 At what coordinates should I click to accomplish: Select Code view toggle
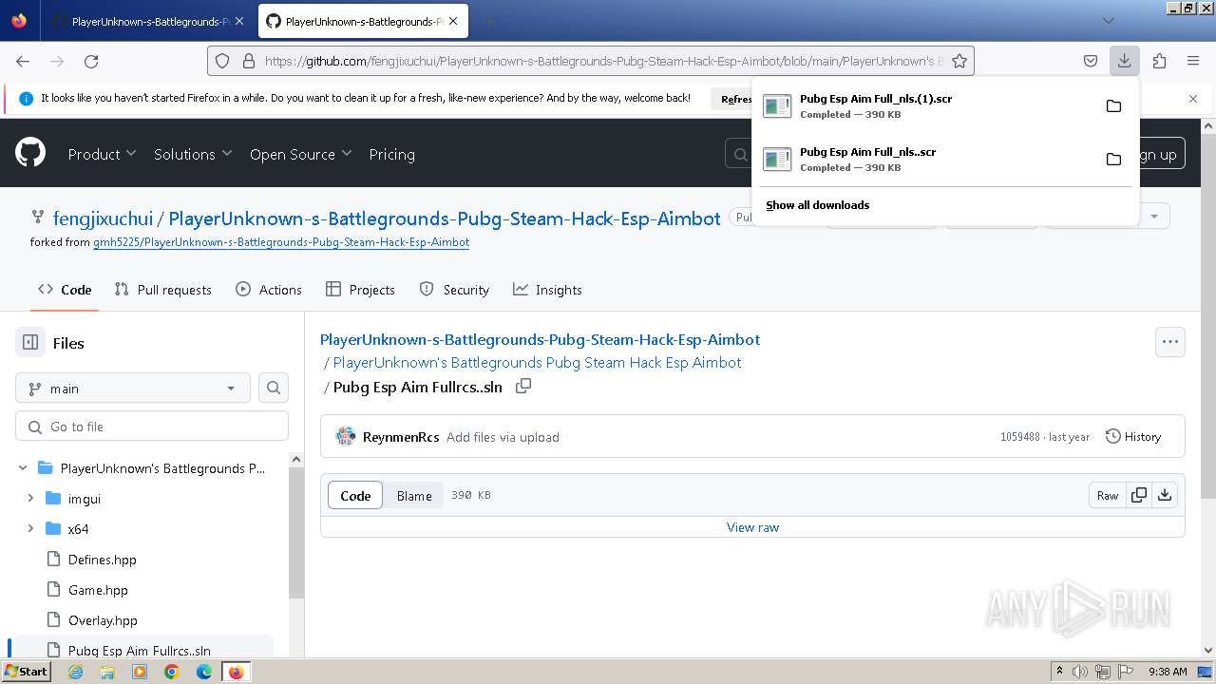click(x=355, y=495)
